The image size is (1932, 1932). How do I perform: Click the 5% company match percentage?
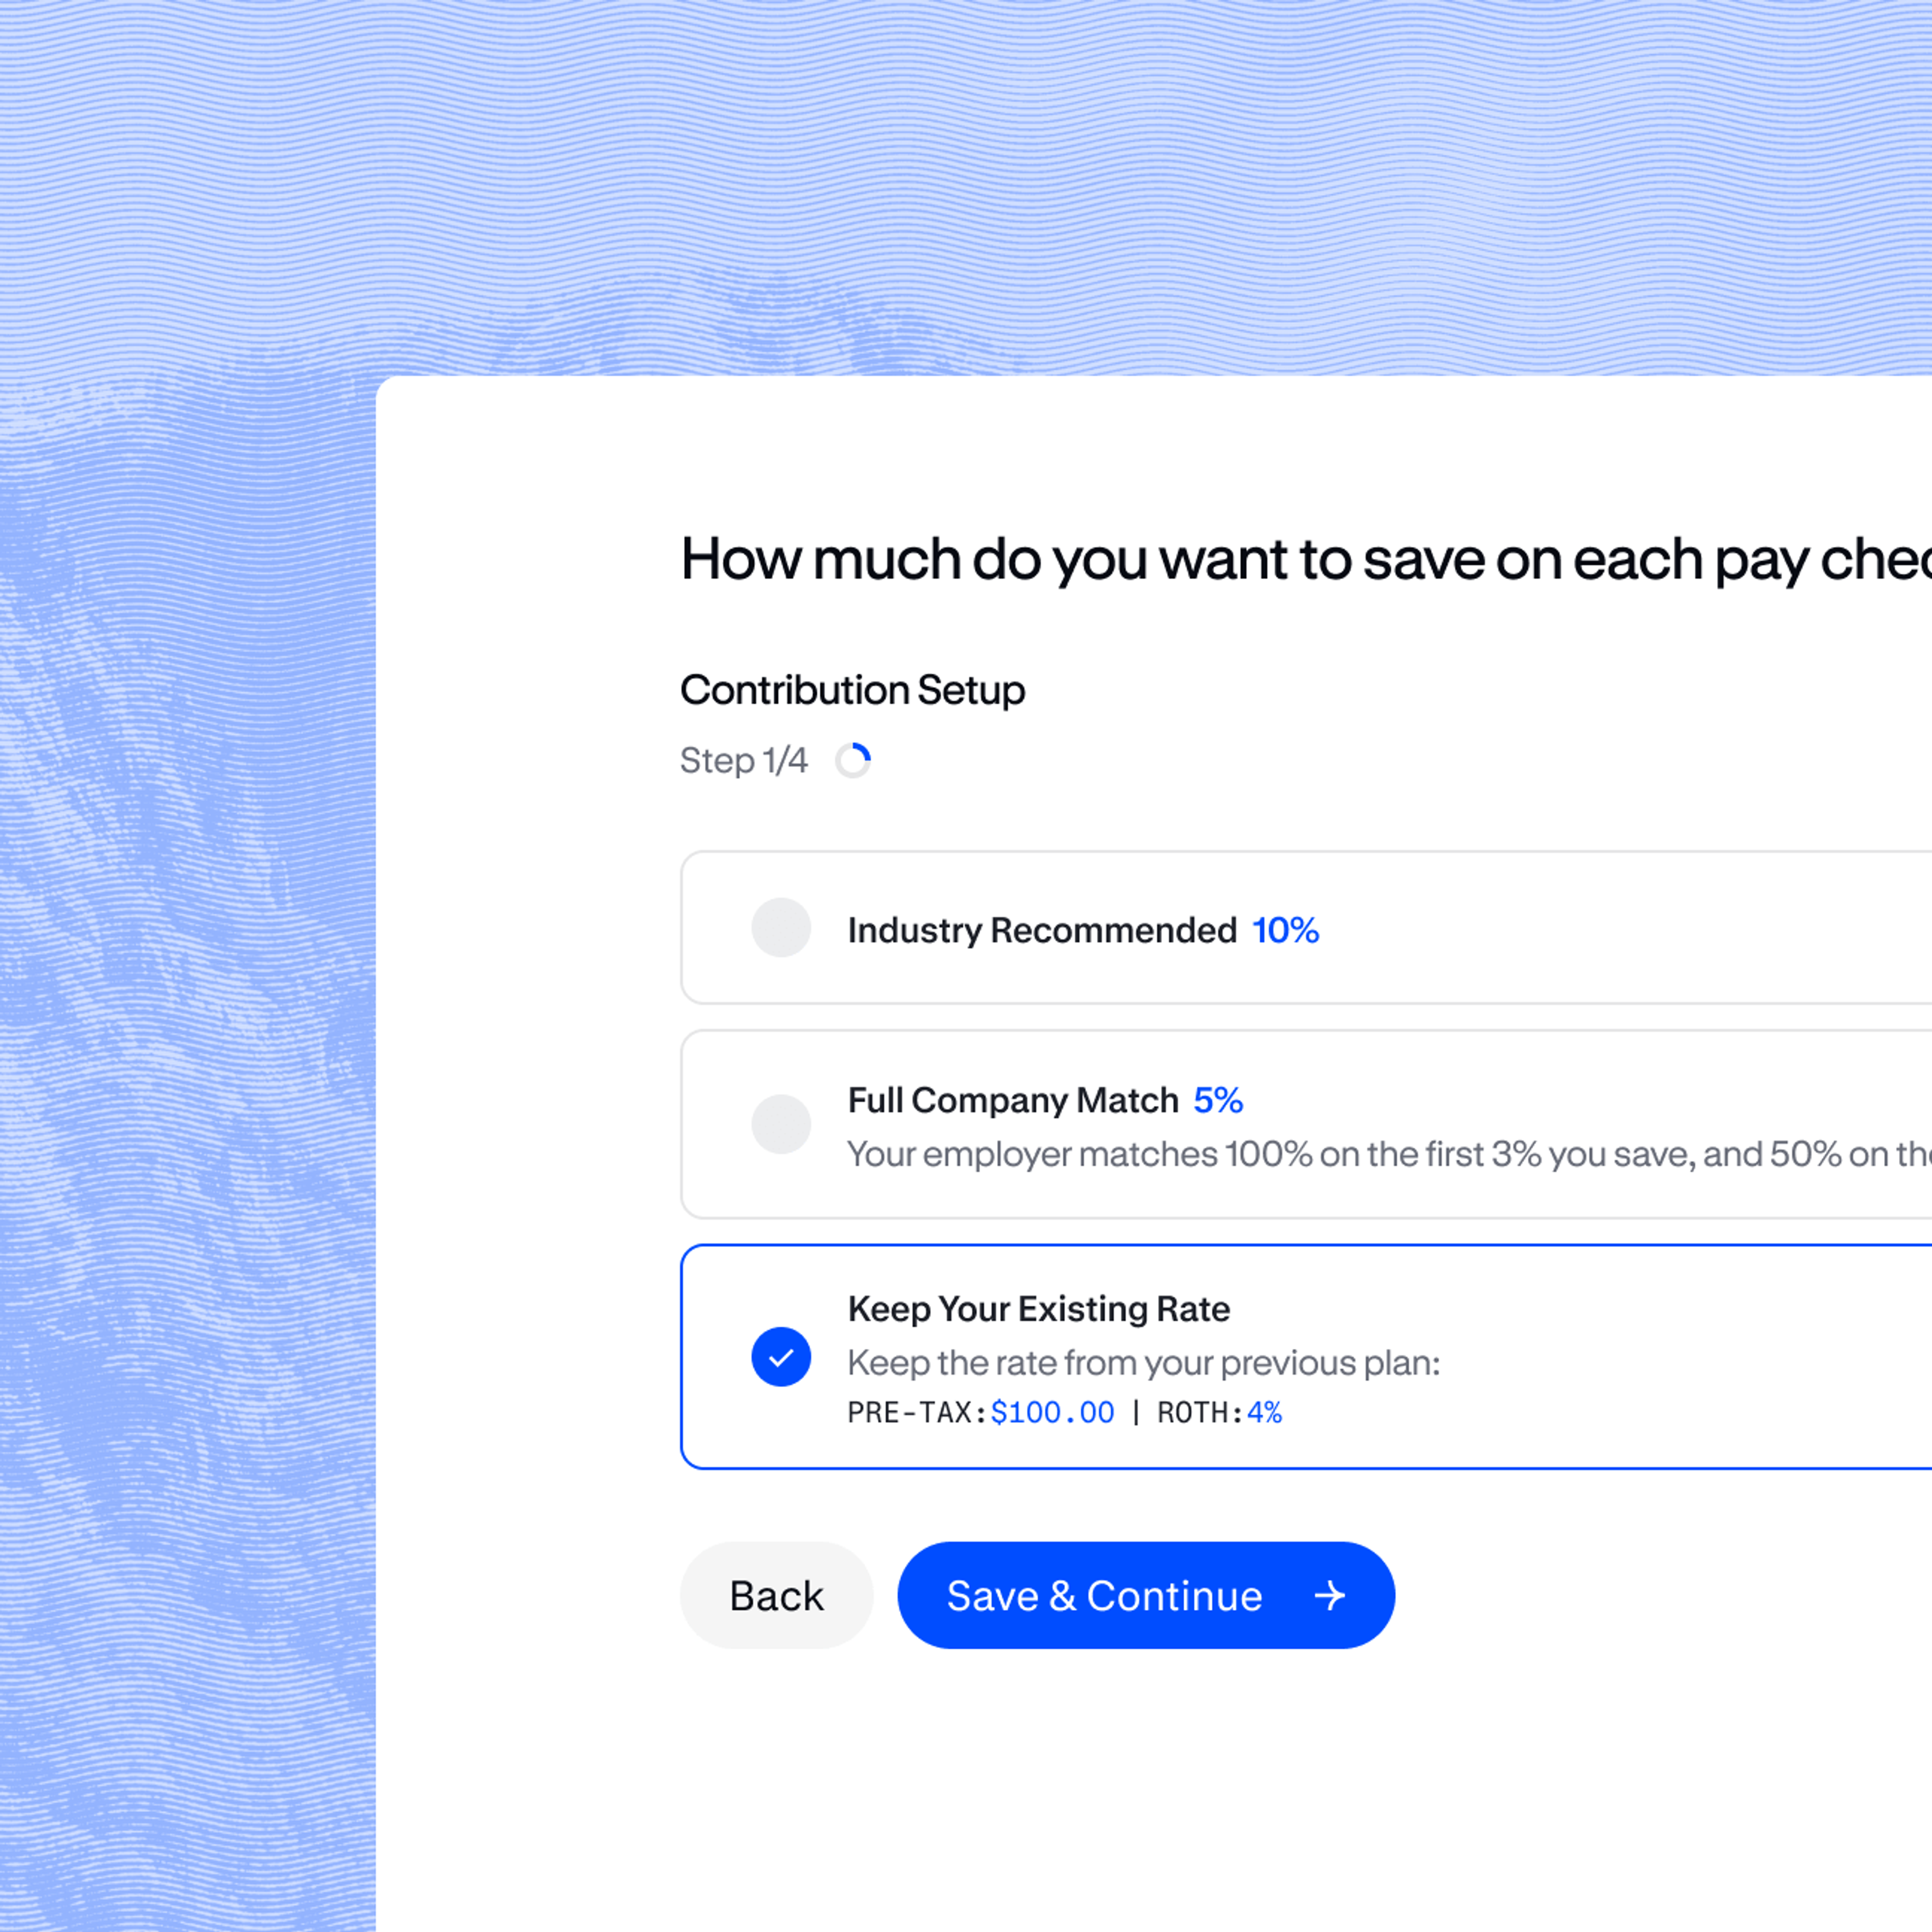1217,1100
